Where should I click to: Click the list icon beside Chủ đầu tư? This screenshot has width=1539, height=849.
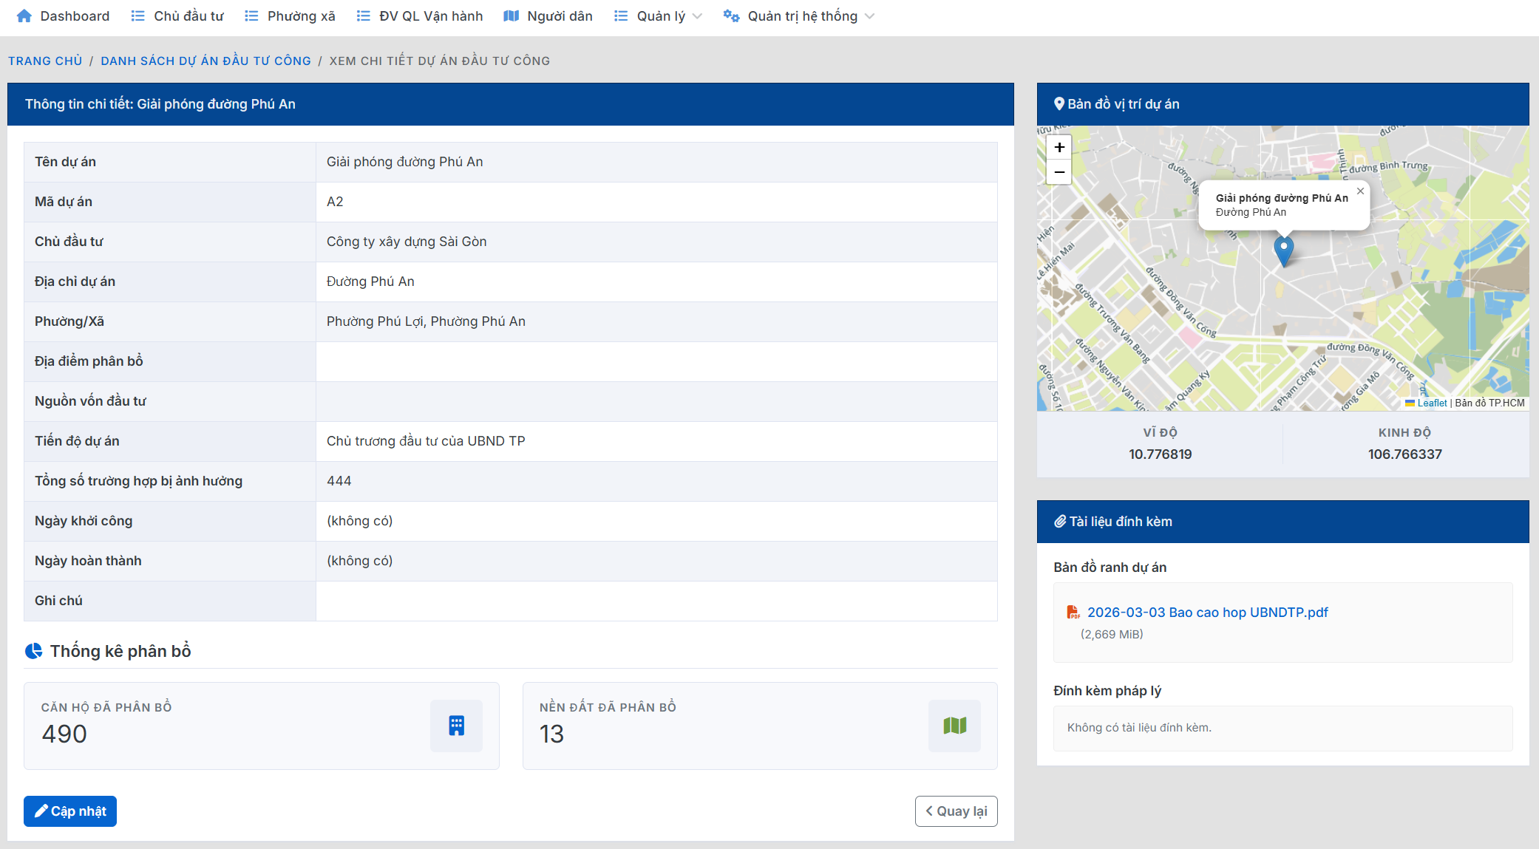137,16
